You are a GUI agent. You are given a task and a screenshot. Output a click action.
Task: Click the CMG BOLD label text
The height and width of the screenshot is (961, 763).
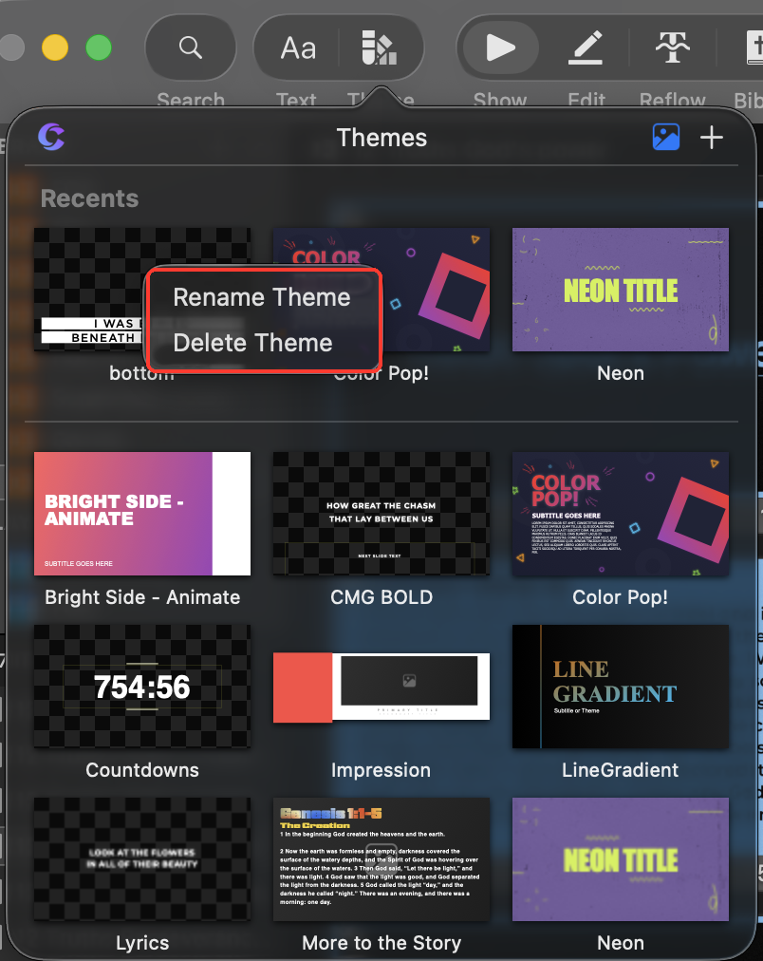381,597
